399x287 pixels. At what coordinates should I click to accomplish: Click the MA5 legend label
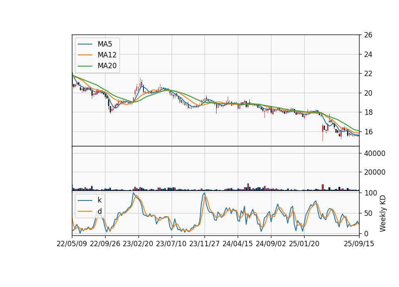[105, 44]
